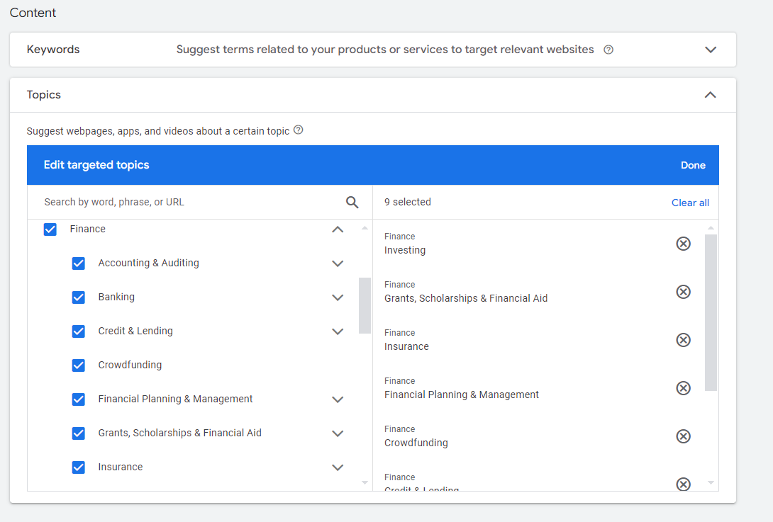Remove Financial Planning & Management selection

point(683,387)
